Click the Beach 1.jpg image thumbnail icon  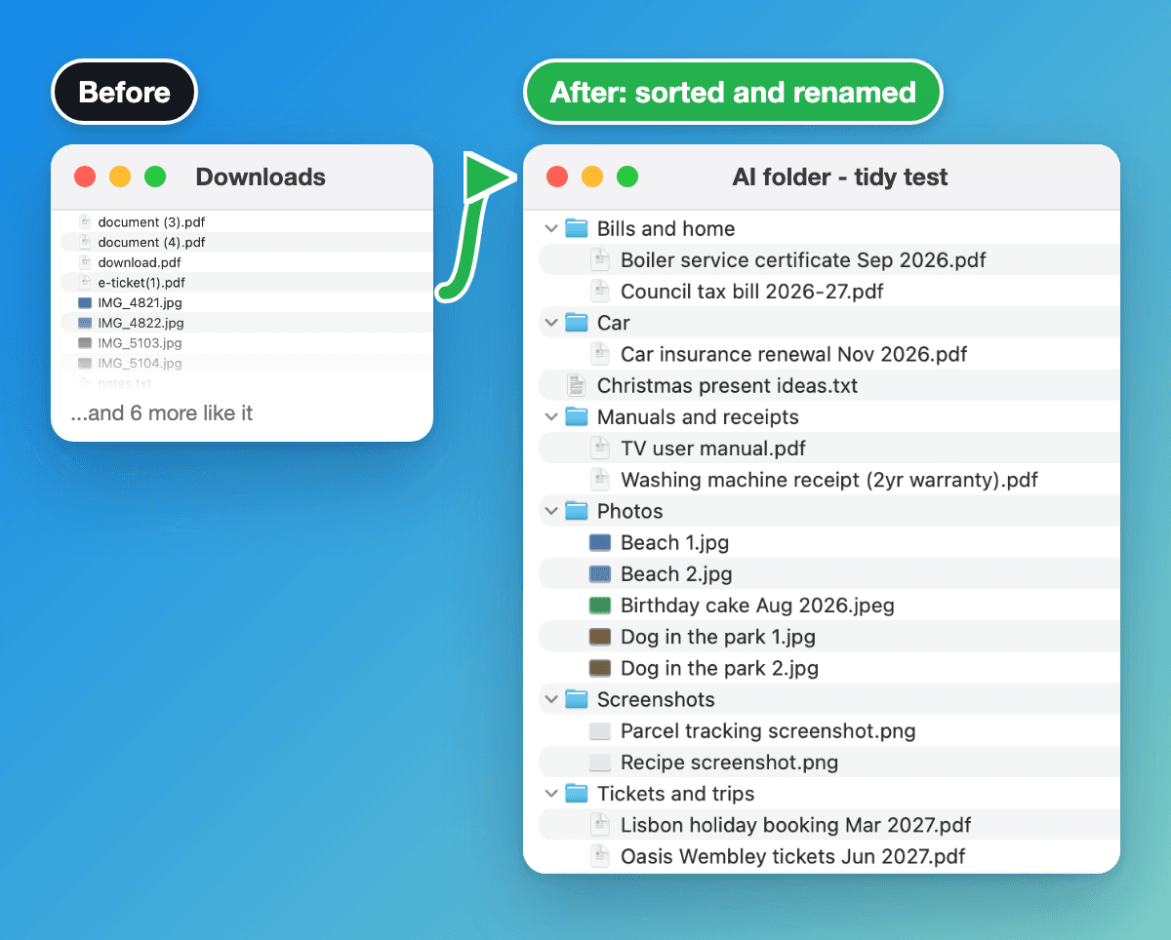coord(600,543)
